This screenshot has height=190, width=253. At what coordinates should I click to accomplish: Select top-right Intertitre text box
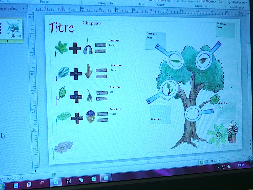point(225,30)
